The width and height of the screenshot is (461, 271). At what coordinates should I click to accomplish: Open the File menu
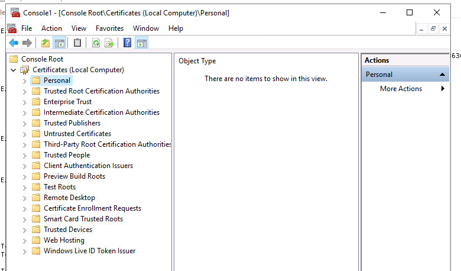click(x=27, y=28)
